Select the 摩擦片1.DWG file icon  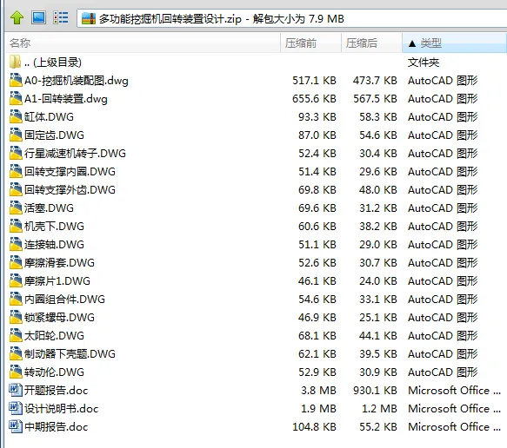click(x=16, y=280)
